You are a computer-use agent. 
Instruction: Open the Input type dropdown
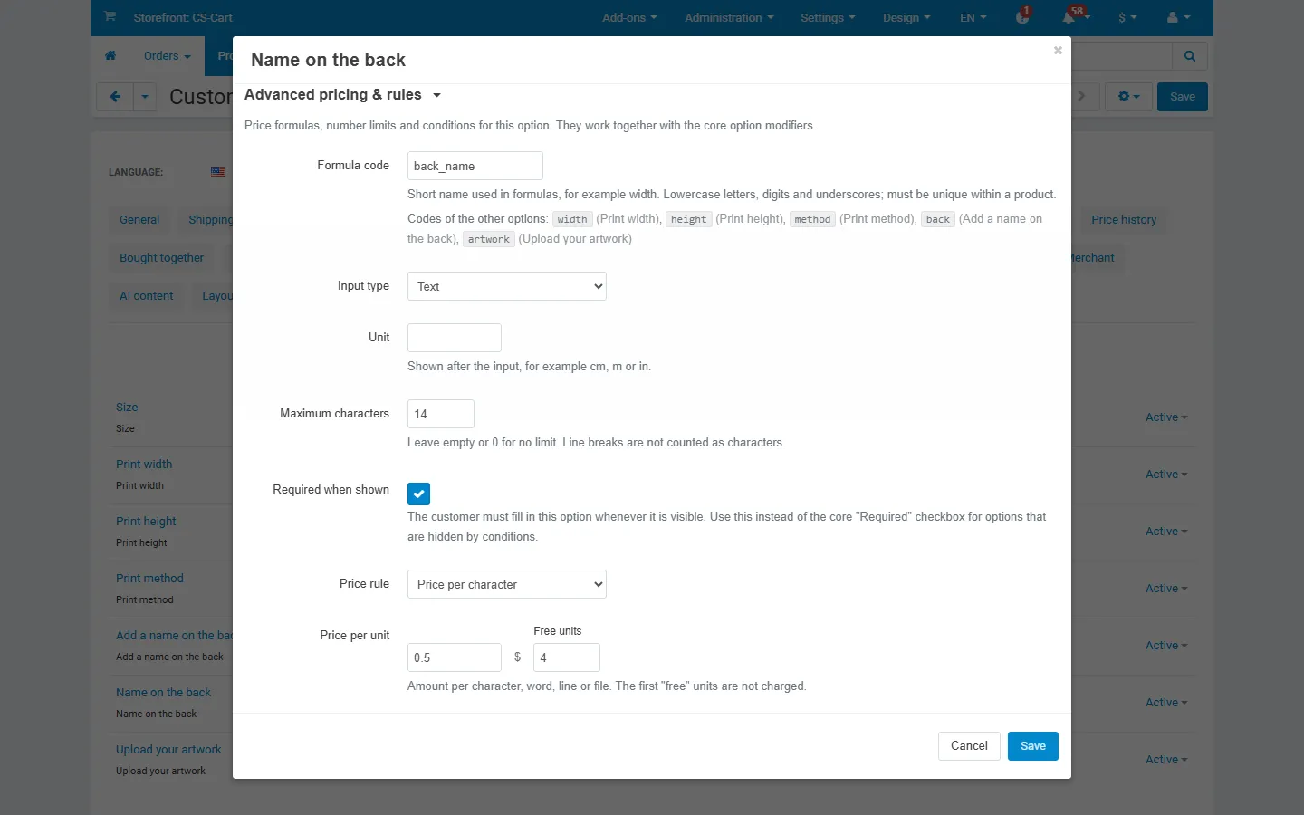pos(507,286)
